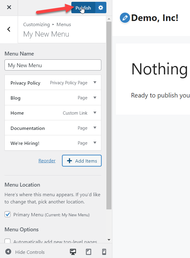Click the pencil edit shortcut beside site title
Screen dimensions: 190x258
click(125, 18)
